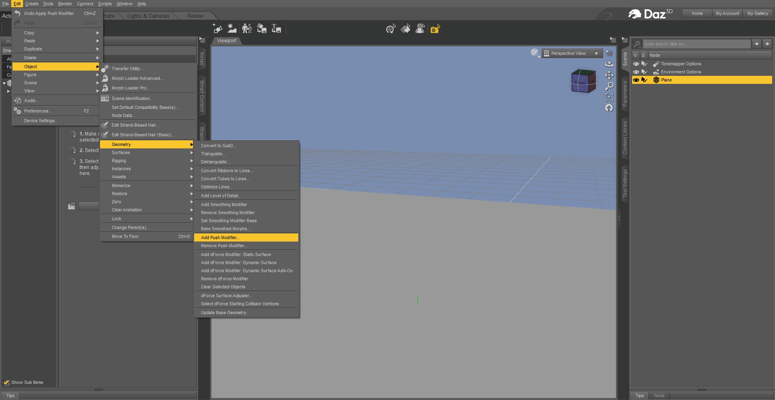Open Preferences from the Edit menu
775x400 pixels.
[56, 111]
